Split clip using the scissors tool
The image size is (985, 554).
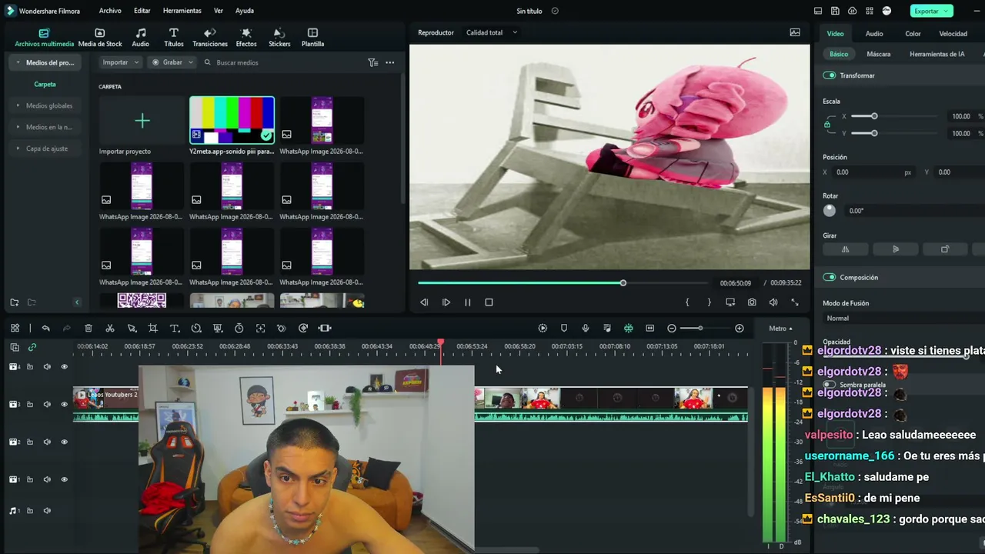point(110,329)
